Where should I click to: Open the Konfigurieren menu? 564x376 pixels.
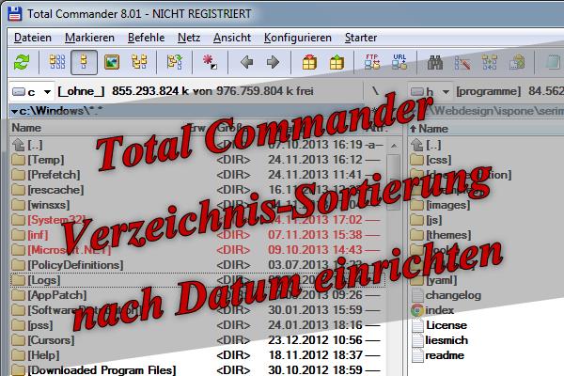coord(297,38)
